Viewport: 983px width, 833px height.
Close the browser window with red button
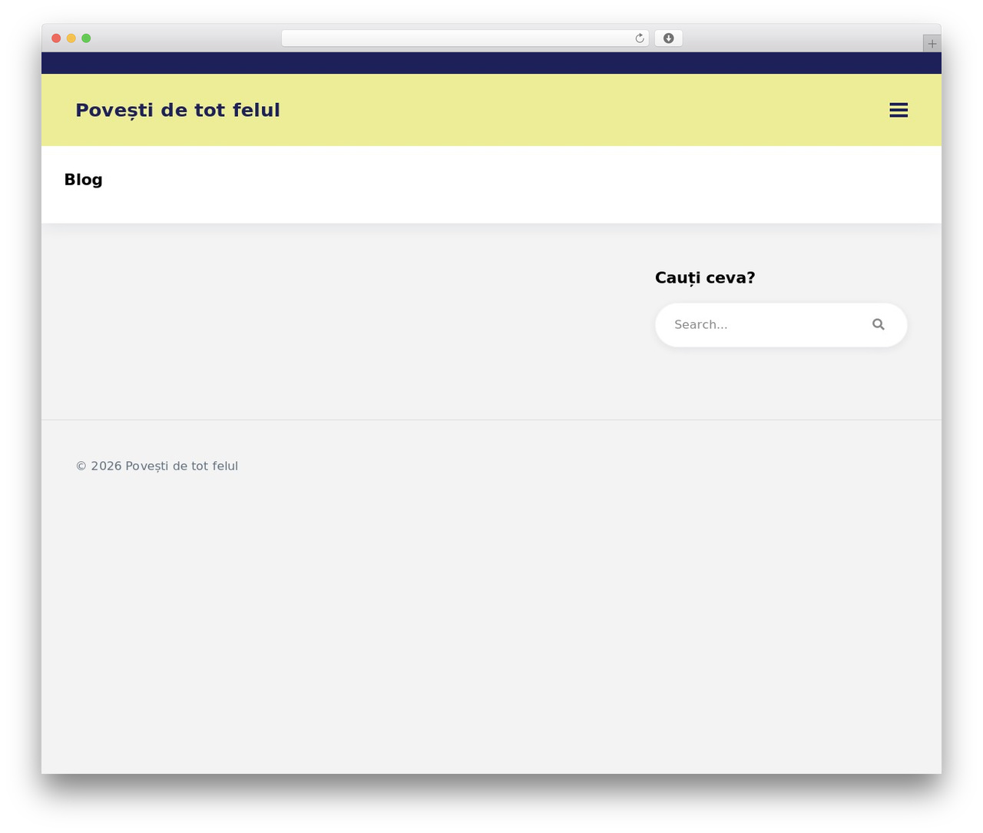coord(56,38)
